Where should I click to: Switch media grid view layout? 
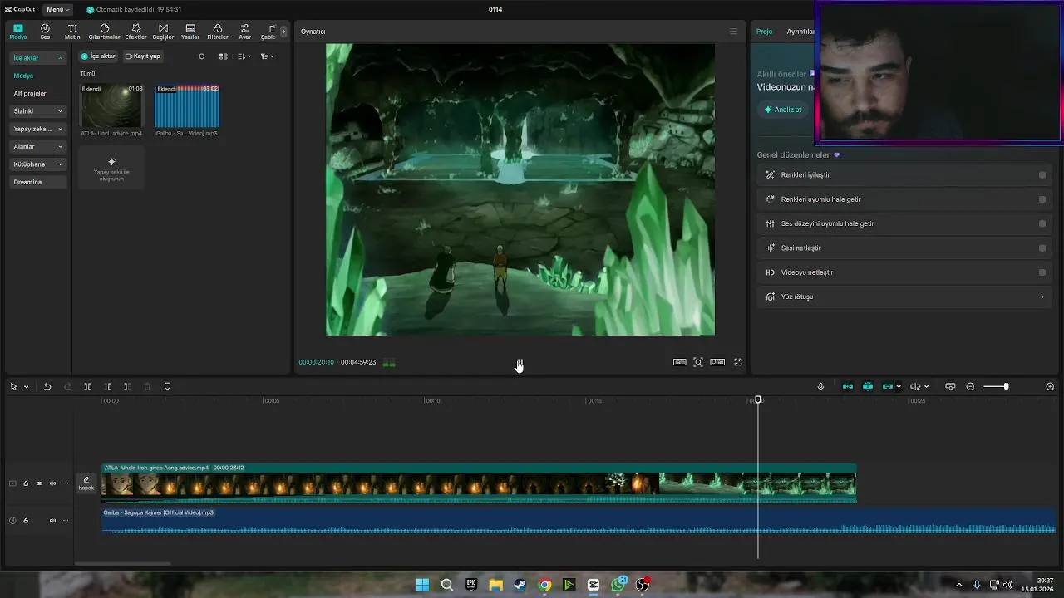tap(223, 56)
